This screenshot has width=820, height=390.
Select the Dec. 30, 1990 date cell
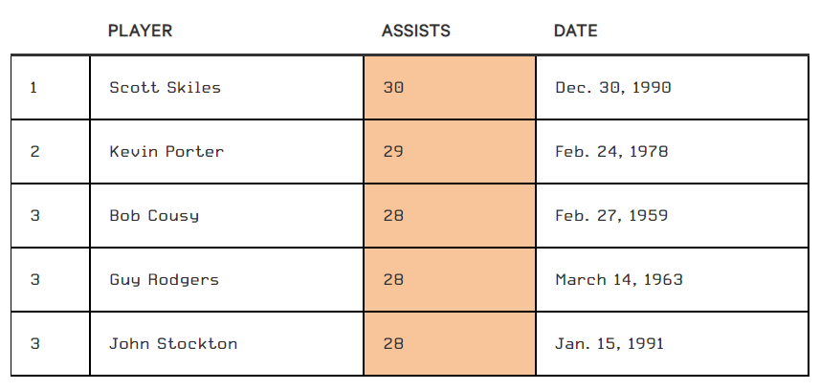(613, 88)
